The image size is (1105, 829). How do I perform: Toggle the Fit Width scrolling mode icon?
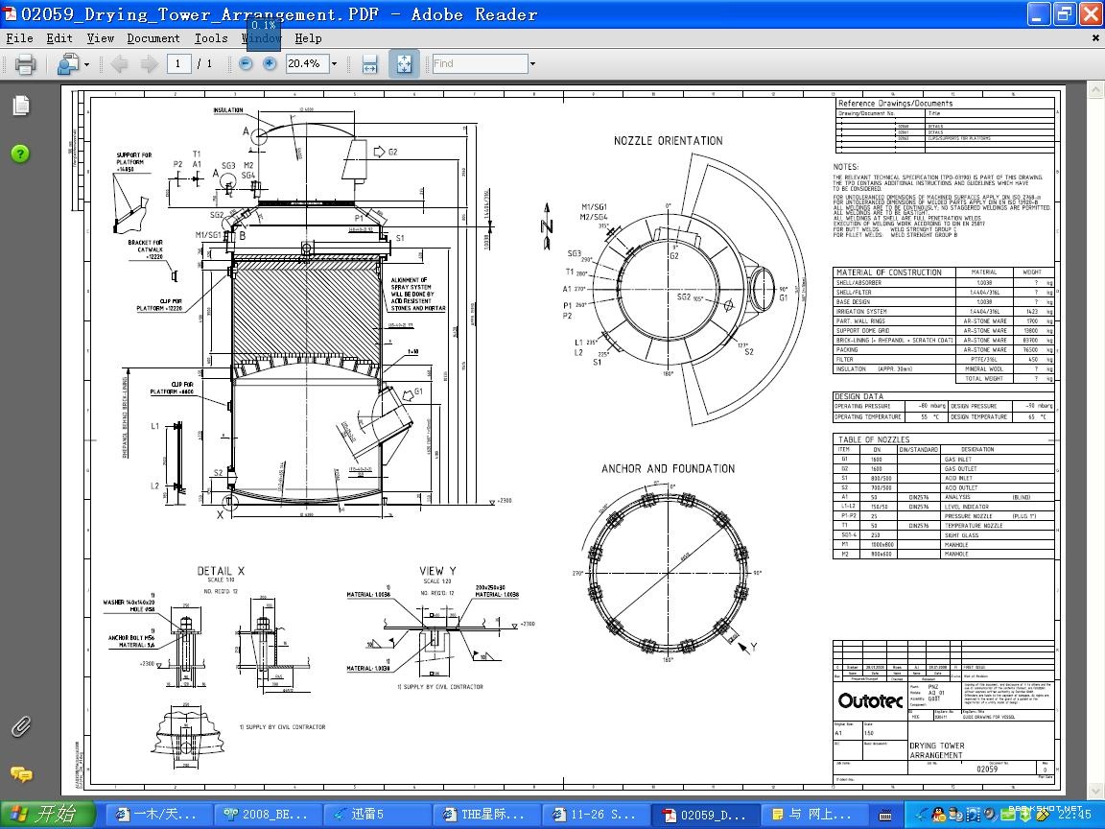click(x=369, y=64)
